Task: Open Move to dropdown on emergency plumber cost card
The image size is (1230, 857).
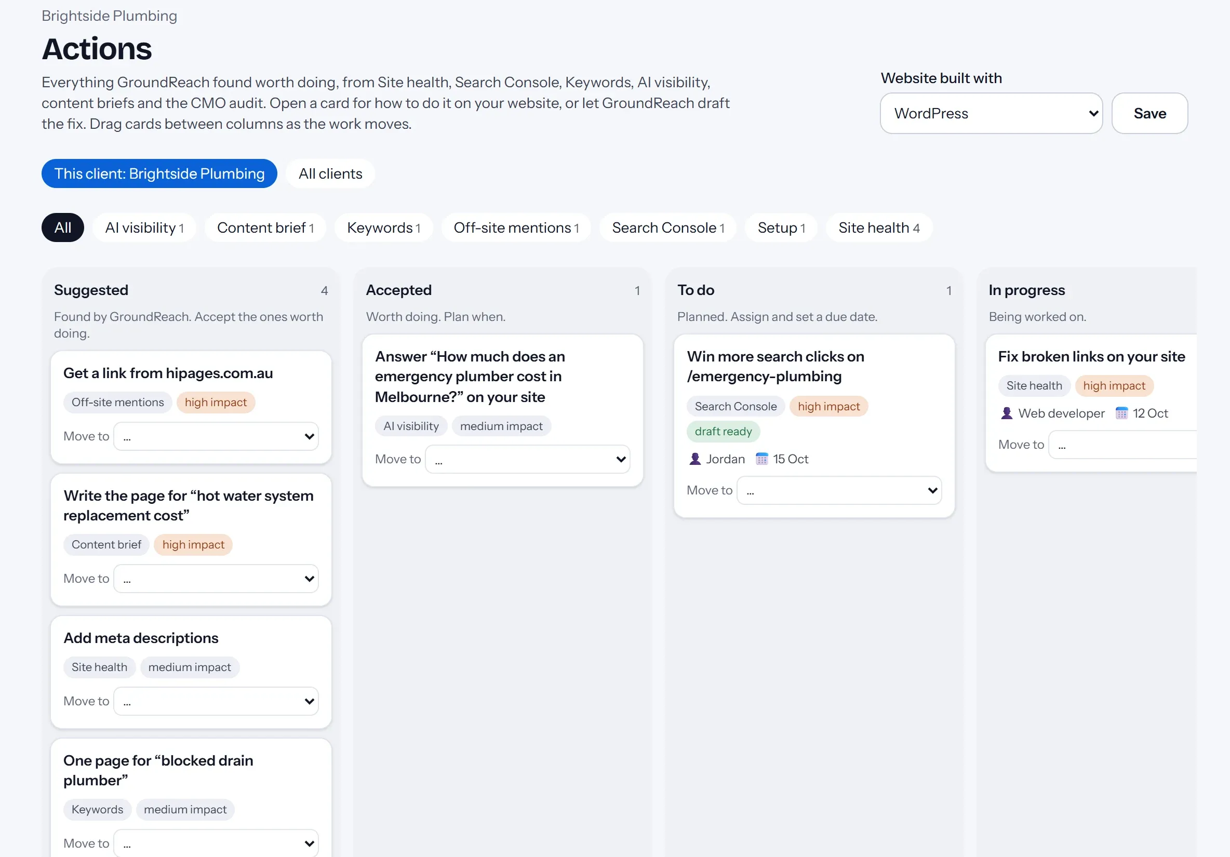Action: (x=528, y=459)
